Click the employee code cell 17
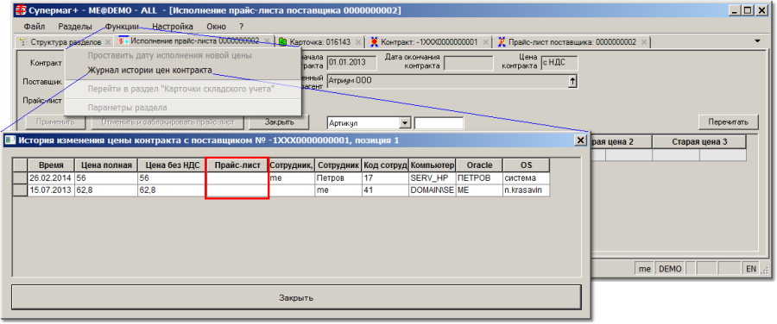This screenshot has width=777, height=324. 385,178
